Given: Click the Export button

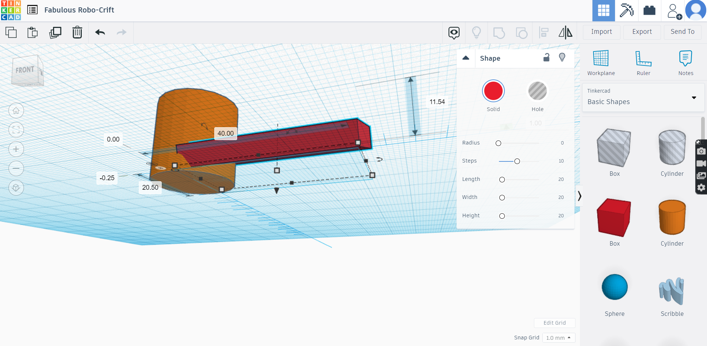Looking at the screenshot, I should [641, 32].
